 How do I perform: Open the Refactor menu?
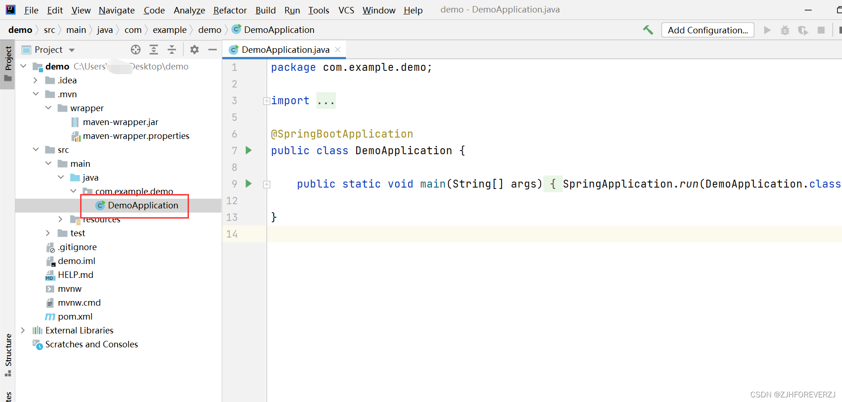tap(230, 10)
